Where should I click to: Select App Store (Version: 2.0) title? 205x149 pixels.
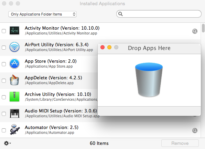[51, 61]
